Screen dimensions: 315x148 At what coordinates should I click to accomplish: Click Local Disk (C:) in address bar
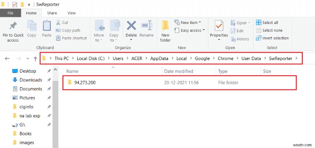click(91, 58)
